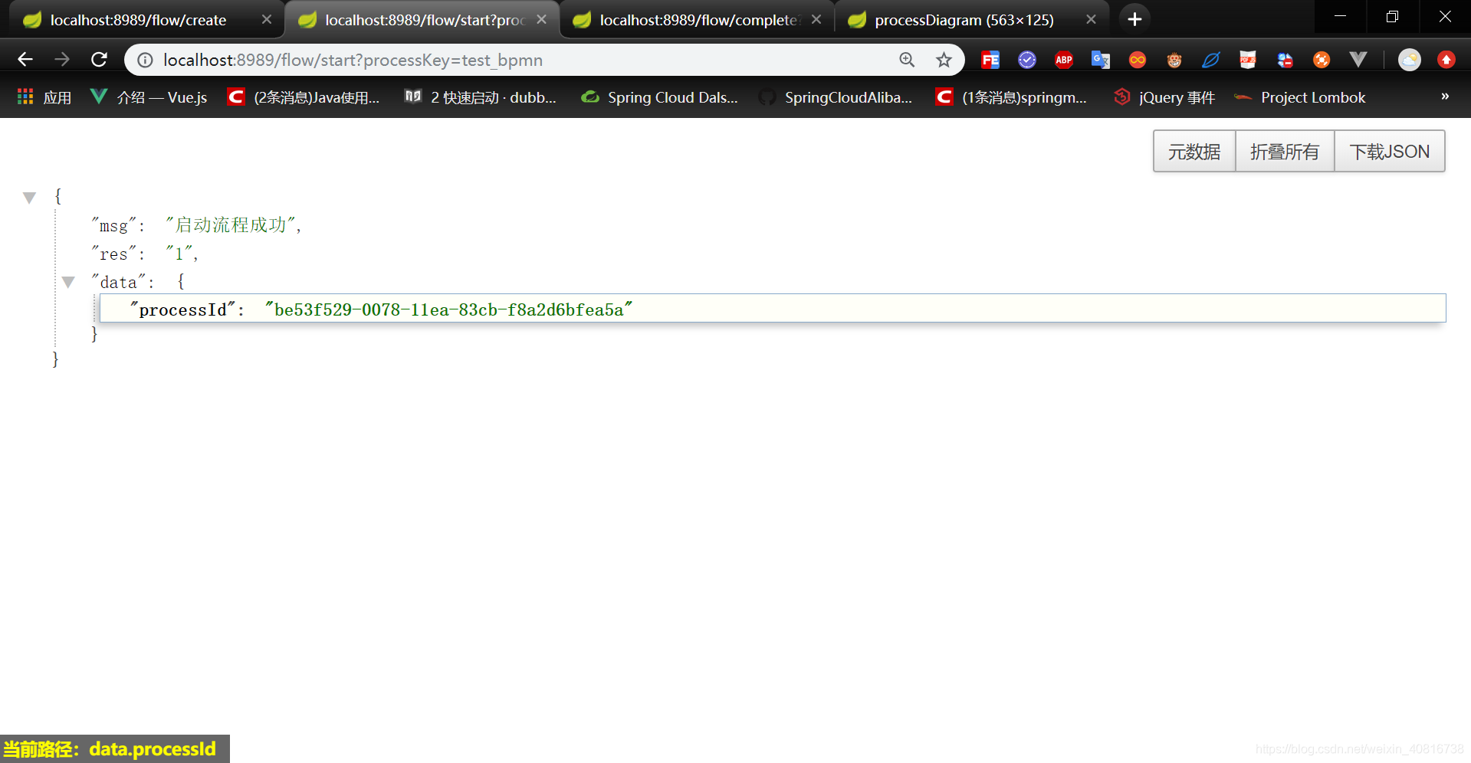The height and width of the screenshot is (763, 1471).
Task: Open the blue leaf extension
Action: point(1211,60)
